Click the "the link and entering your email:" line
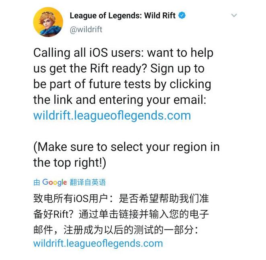 tap(120, 100)
